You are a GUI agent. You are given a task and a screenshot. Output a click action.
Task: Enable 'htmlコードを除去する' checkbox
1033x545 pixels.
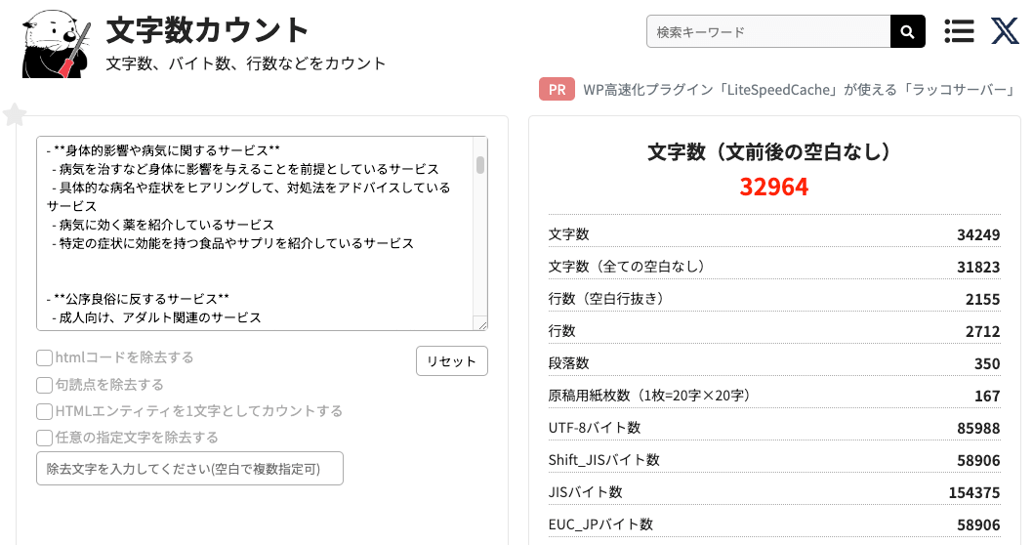[44, 357]
